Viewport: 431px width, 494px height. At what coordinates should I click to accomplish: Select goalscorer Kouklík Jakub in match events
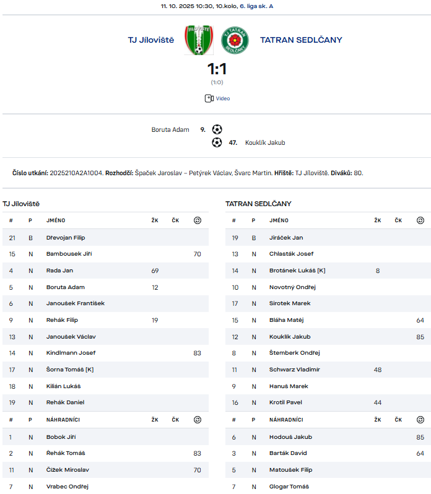click(265, 142)
